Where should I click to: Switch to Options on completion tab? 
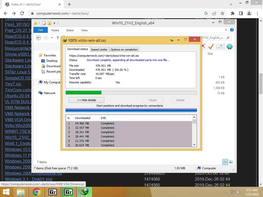(124, 50)
